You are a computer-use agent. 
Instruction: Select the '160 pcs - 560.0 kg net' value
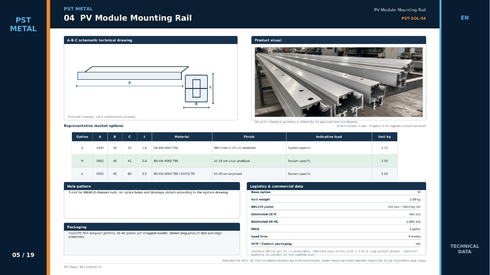[x=404, y=207]
